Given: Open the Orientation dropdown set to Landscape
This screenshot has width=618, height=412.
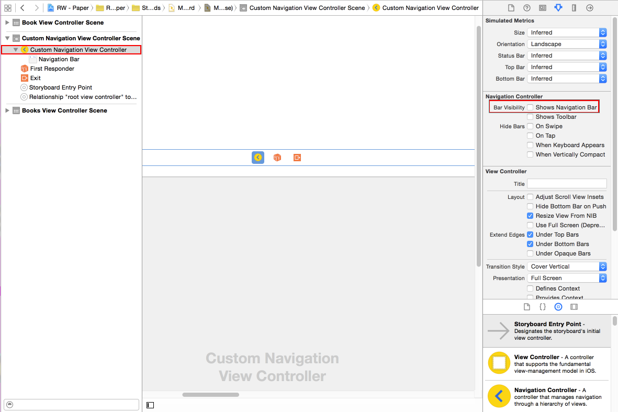Looking at the screenshot, I should (x=567, y=44).
